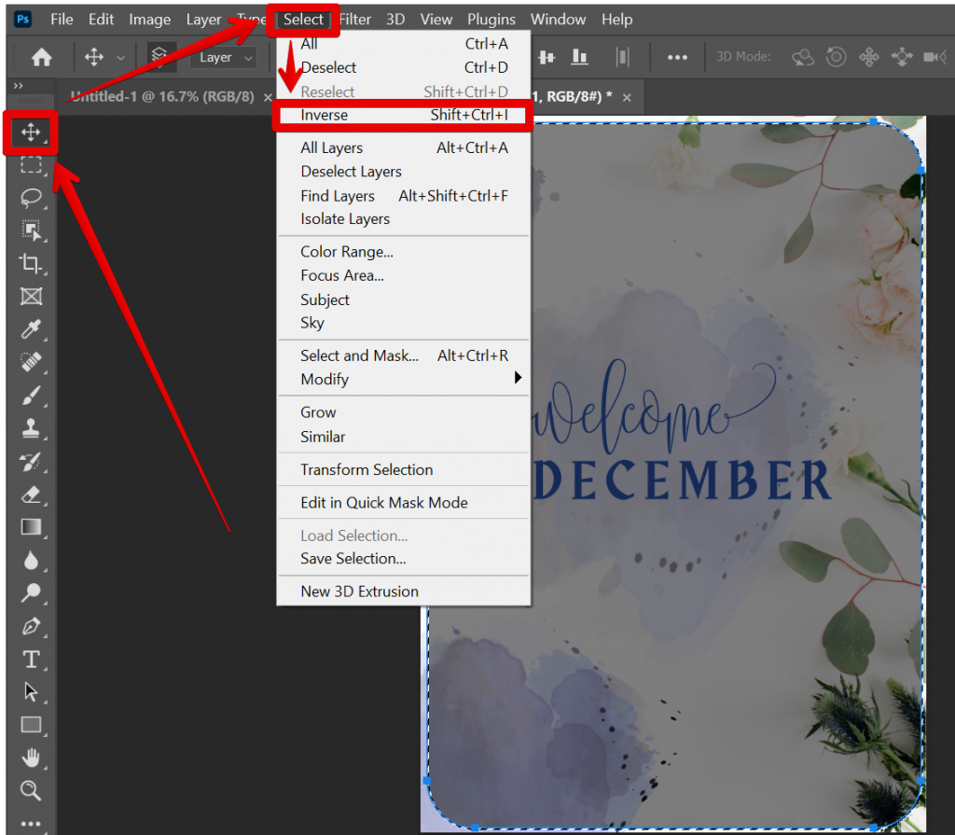
Task: Go to the Home screen button
Action: click(x=41, y=57)
